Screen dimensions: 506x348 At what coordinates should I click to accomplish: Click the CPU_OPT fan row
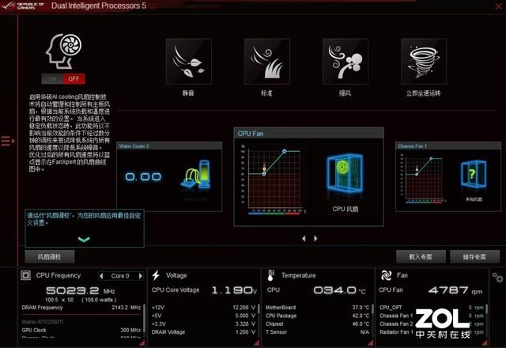432,308
